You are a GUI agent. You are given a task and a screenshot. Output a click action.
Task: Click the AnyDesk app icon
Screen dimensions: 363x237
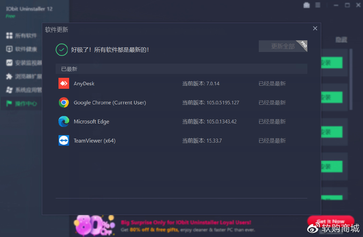(64, 83)
